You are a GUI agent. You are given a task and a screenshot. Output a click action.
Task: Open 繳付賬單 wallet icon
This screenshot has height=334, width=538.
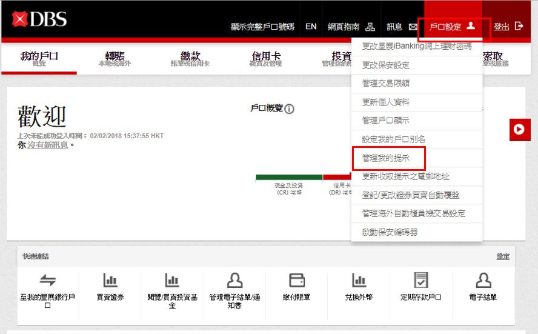point(297,280)
